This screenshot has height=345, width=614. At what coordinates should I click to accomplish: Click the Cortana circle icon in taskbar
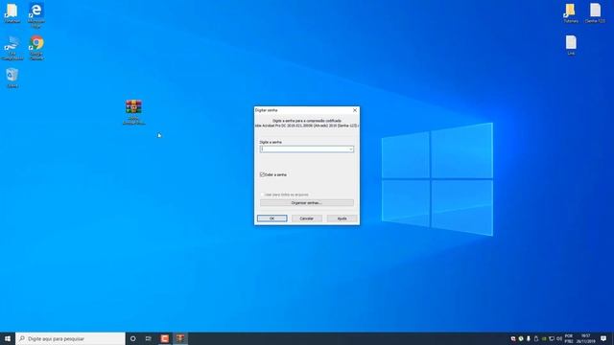(x=132, y=338)
